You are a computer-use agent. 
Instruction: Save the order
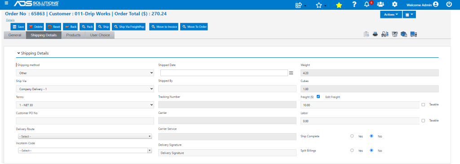pos(18,26)
